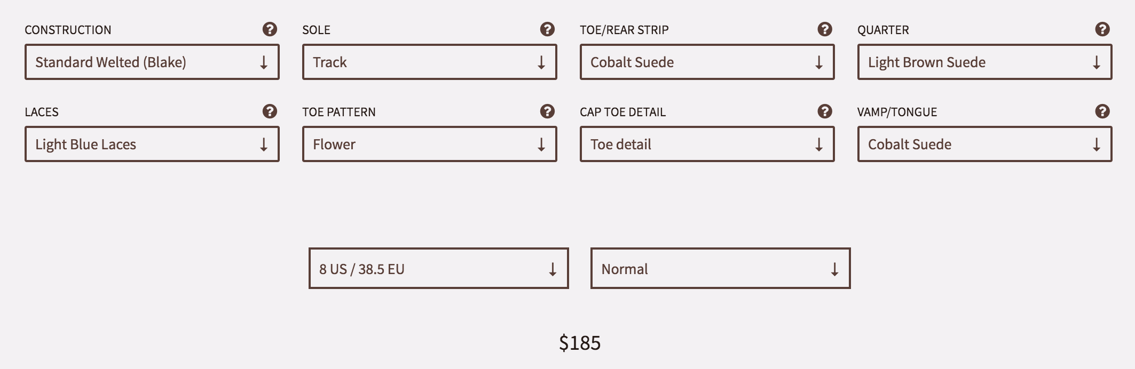Click the Laces help question mark
This screenshot has width=1135, height=369.
coord(270,111)
